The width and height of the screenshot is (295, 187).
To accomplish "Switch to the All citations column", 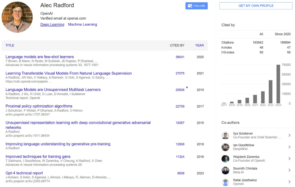I will coord(261,34).
